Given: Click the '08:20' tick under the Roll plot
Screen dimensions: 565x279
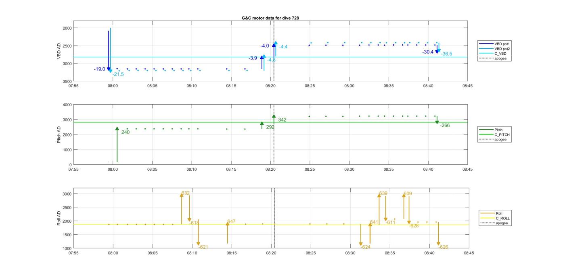Looking at the screenshot, I should [x=271, y=253].
